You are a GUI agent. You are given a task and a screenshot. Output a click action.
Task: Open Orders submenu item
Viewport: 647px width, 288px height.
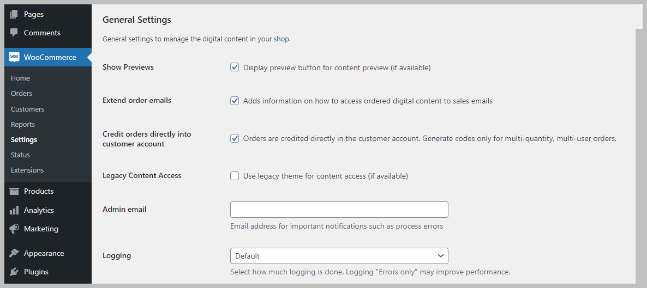coord(21,93)
